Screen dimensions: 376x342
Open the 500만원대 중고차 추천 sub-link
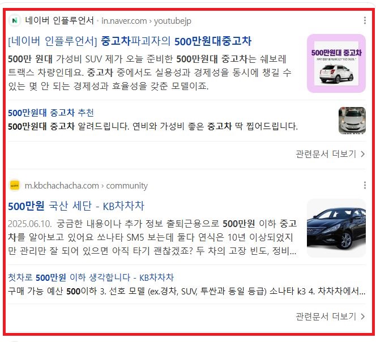[x=51, y=113]
